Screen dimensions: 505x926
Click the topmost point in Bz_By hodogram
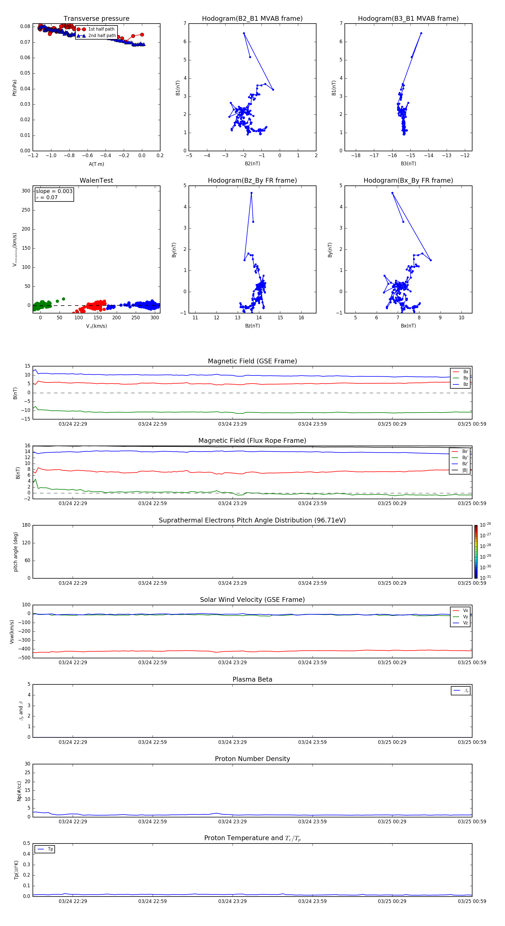point(252,193)
